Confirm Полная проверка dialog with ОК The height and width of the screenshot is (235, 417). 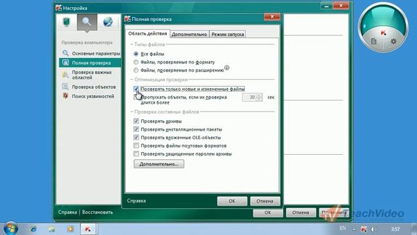click(232, 201)
